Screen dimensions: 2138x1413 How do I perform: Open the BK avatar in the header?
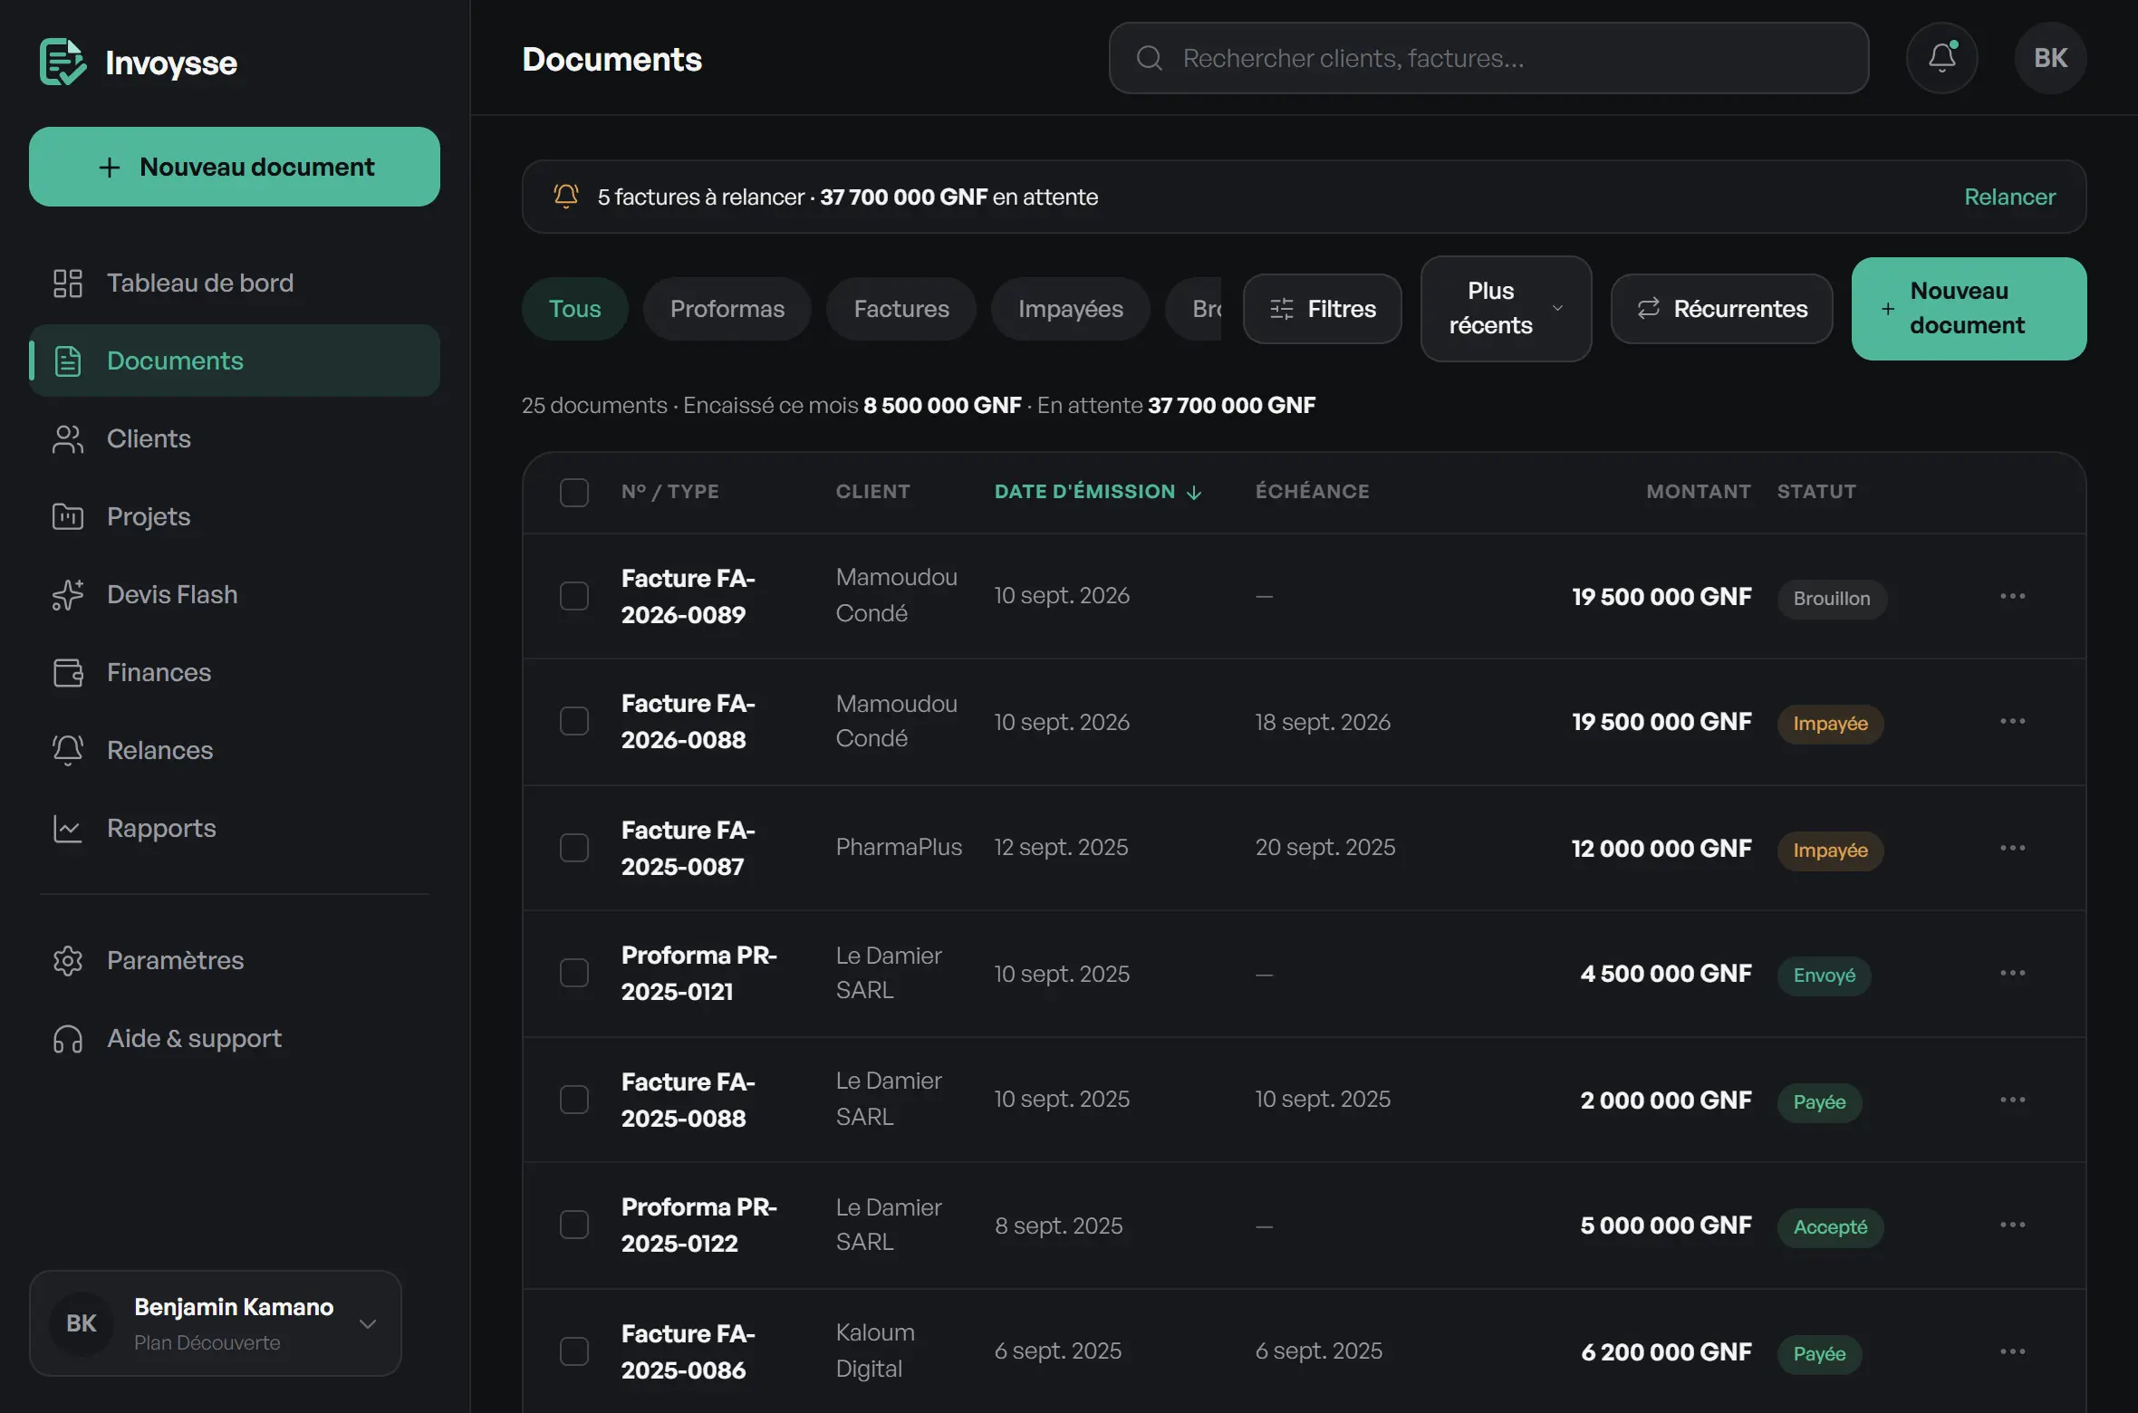(x=2050, y=58)
